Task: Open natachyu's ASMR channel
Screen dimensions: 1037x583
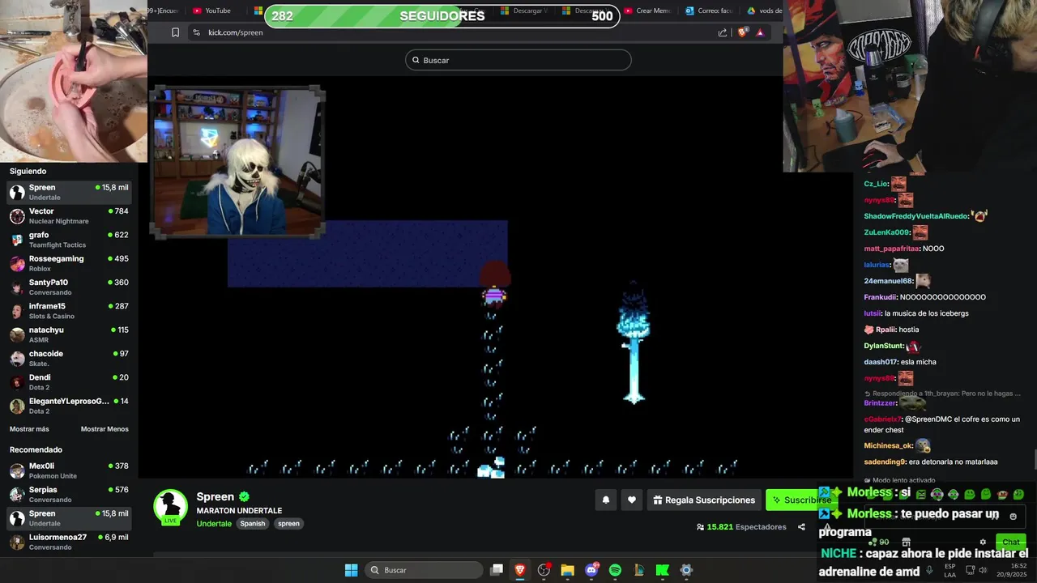Action: [x=69, y=334]
